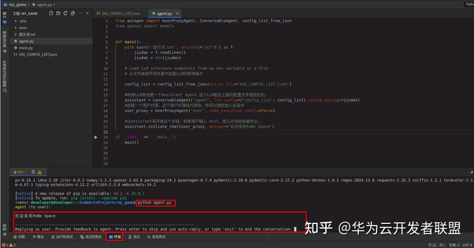
Task: Click the 'from openai import models' line
Action: point(144,26)
